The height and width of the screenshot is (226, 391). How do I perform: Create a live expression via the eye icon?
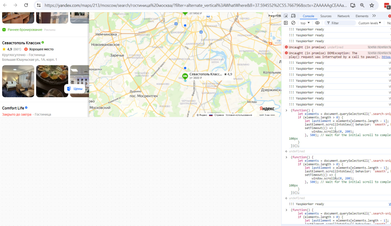pyautogui.click(x=317, y=23)
